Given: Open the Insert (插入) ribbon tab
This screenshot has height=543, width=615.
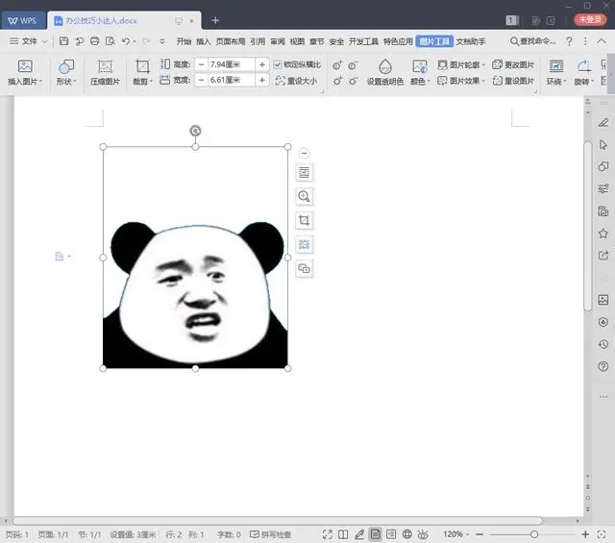Looking at the screenshot, I should 203,41.
